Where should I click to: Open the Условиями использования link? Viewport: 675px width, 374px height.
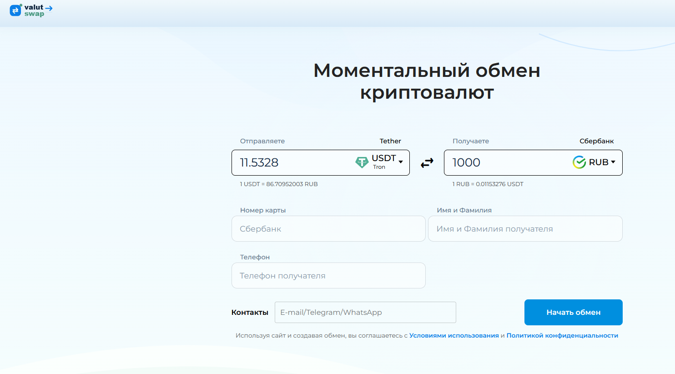point(454,335)
